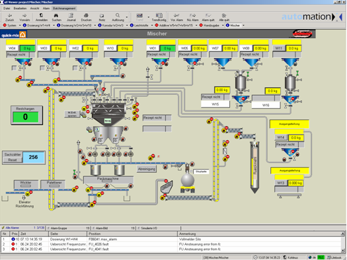Image resolution: width=347 pixels, height=260 pixels.
Task: Expand the Dosierung W2+W3+W10 dropdown arrow
Action: pos(95,25)
